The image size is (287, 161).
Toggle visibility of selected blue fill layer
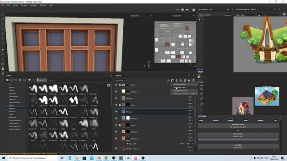pyautogui.click(x=116, y=111)
